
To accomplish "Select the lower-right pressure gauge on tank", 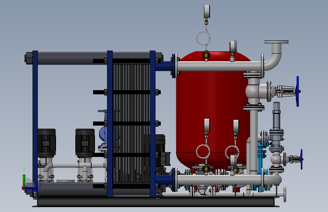I will tap(236, 126).
